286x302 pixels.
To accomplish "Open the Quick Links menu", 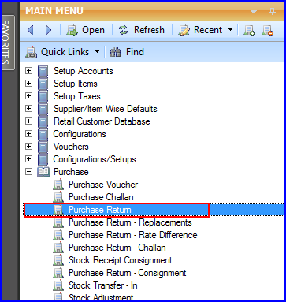I will pyautogui.click(x=62, y=52).
